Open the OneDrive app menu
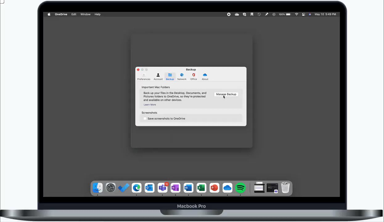Viewport: 384px width, 222px height. pyautogui.click(x=61, y=14)
